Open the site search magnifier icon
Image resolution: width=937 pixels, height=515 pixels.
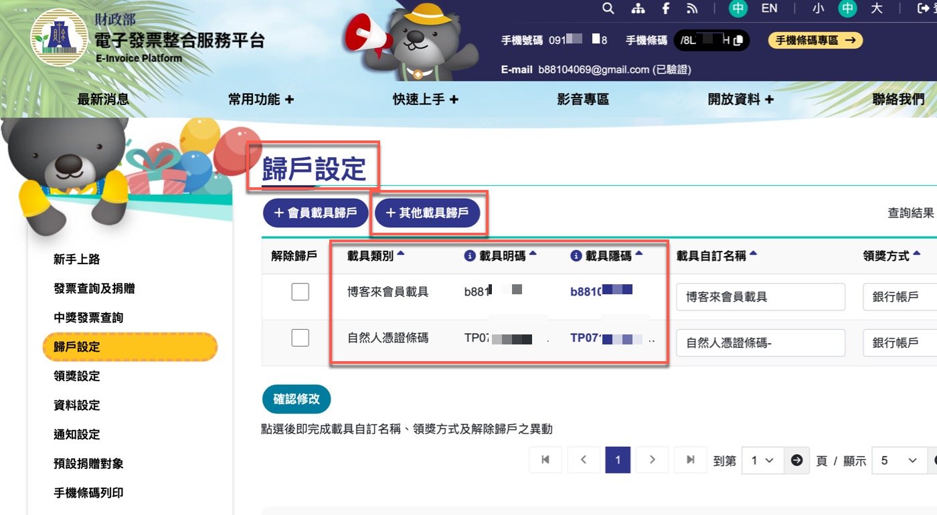608,9
